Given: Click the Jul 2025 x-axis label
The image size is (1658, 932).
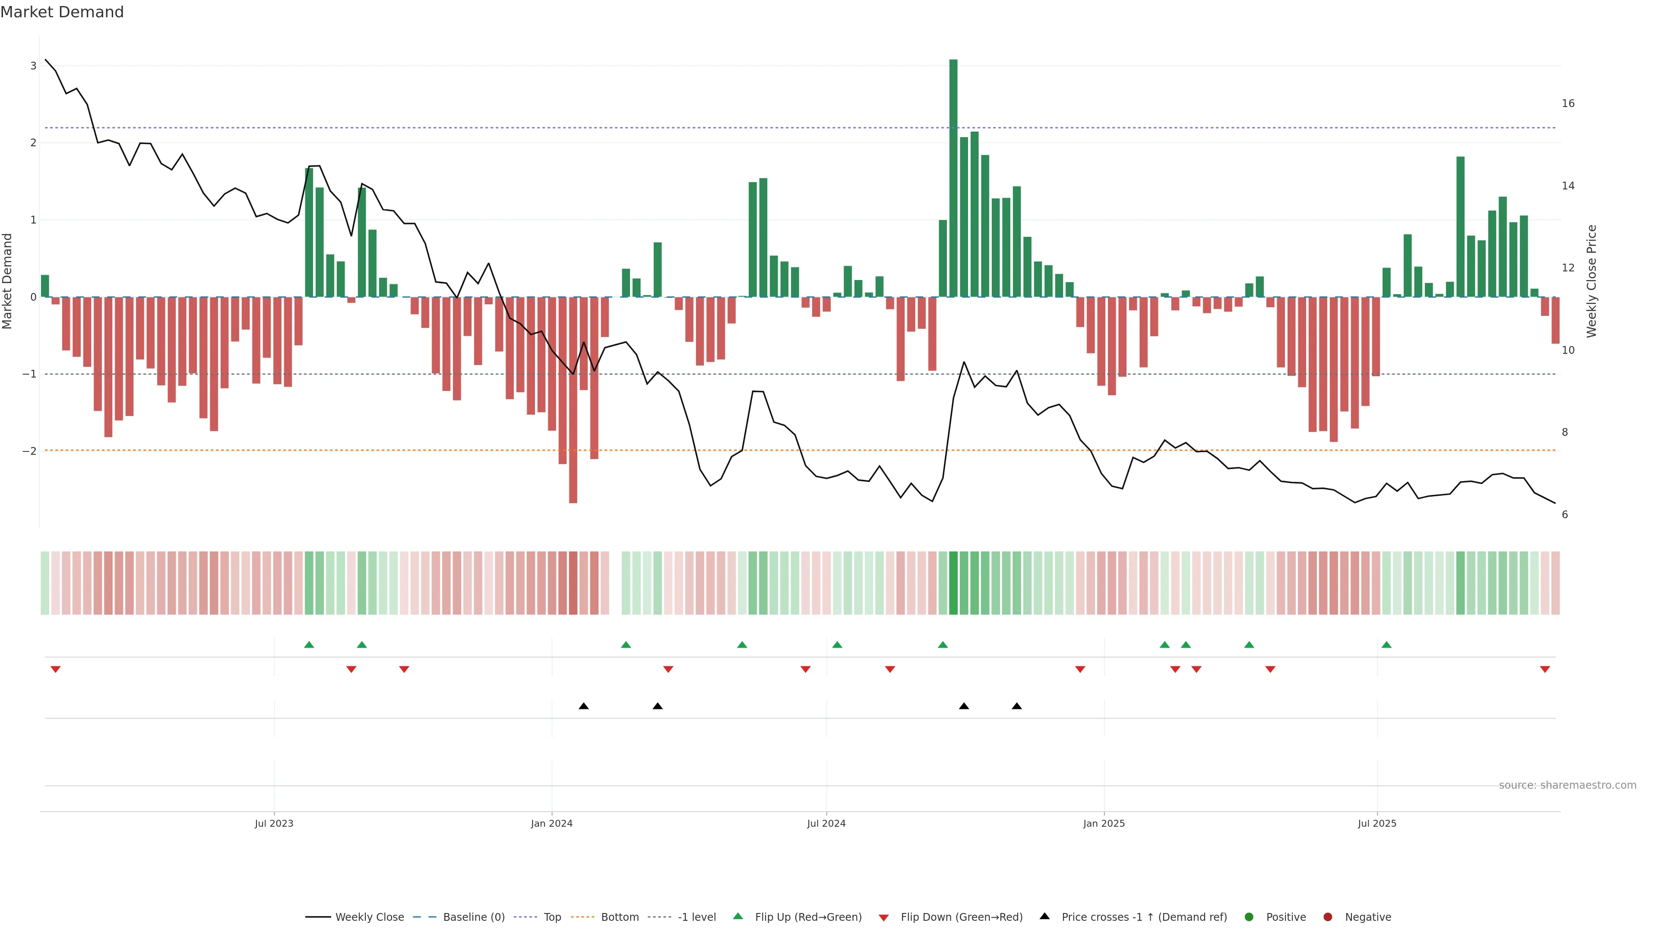Looking at the screenshot, I should [x=1377, y=823].
